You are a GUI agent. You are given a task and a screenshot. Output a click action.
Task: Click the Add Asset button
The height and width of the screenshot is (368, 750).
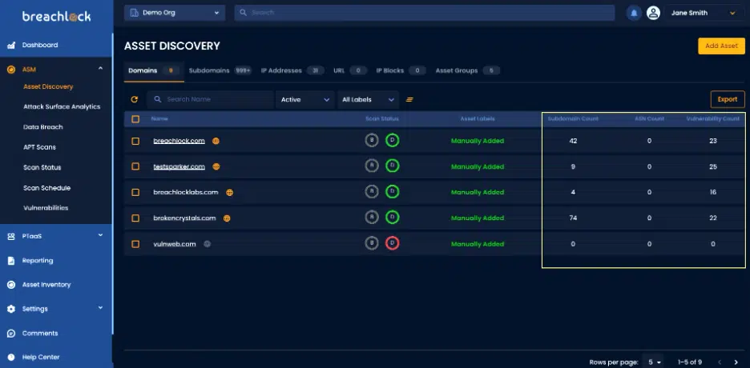coord(721,46)
